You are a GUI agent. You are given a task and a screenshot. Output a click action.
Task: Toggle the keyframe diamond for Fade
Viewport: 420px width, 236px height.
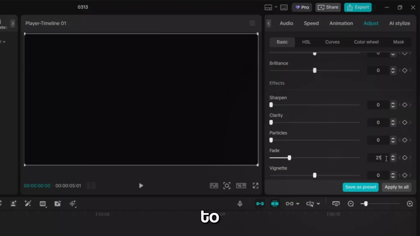click(x=405, y=158)
